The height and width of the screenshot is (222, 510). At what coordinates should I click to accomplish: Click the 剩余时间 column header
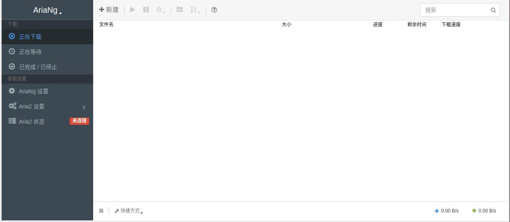coord(417,24)
